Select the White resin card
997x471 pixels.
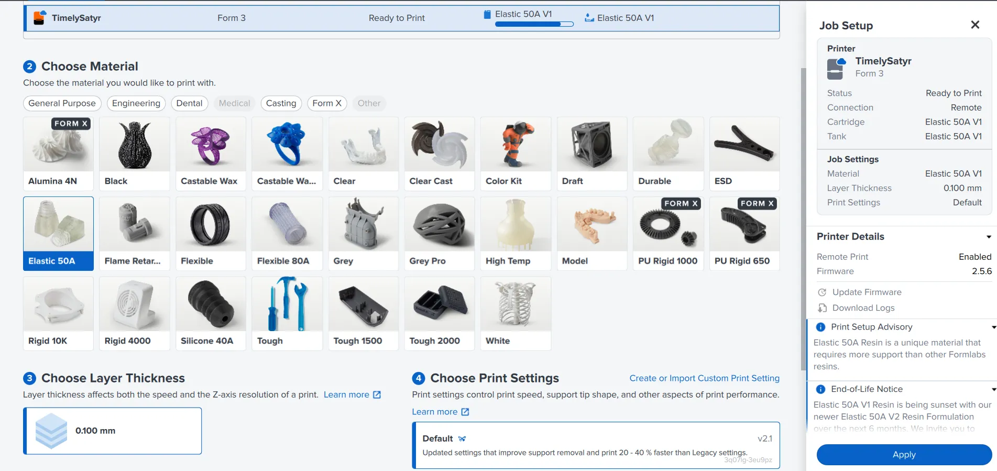tap(516, 313)
